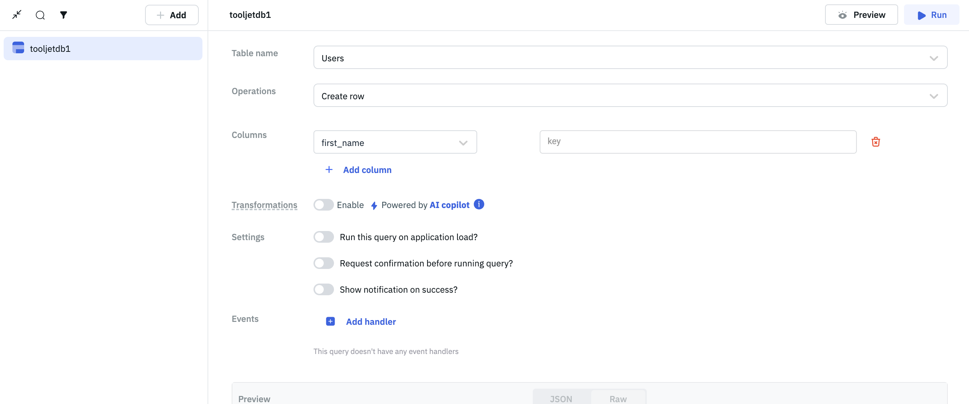Click the tooljetdb1 database icon in the sidebar
The width and height of the screenshot is (969, 404).
[x=18, y=48]
